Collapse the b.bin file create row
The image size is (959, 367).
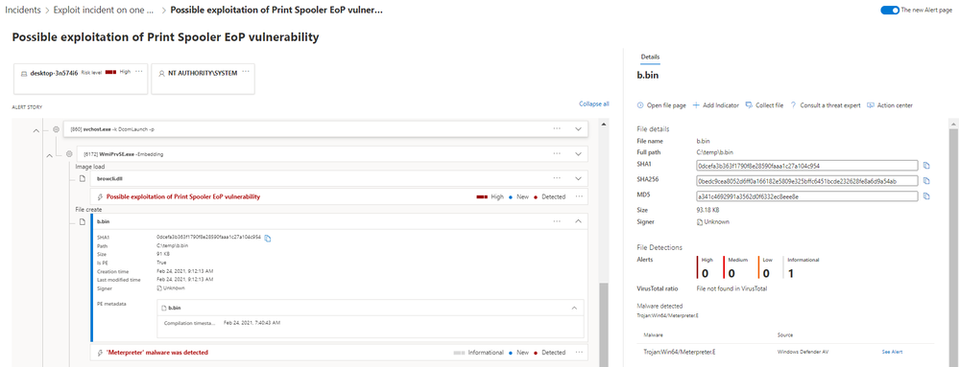(578, 221)
